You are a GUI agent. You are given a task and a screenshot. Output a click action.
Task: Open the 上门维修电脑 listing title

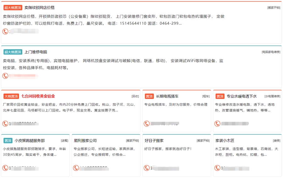[36, 52]
